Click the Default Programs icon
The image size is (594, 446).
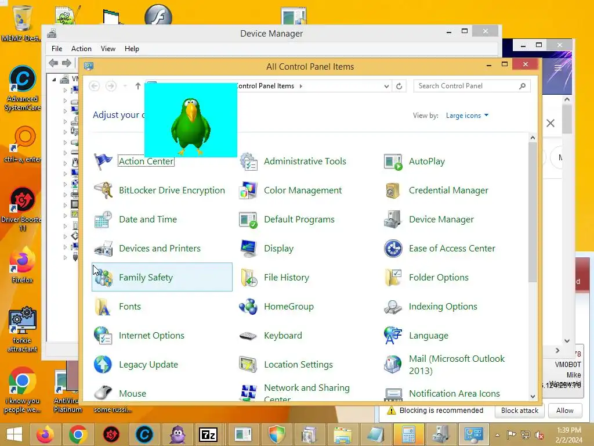[x=248, y=220]
